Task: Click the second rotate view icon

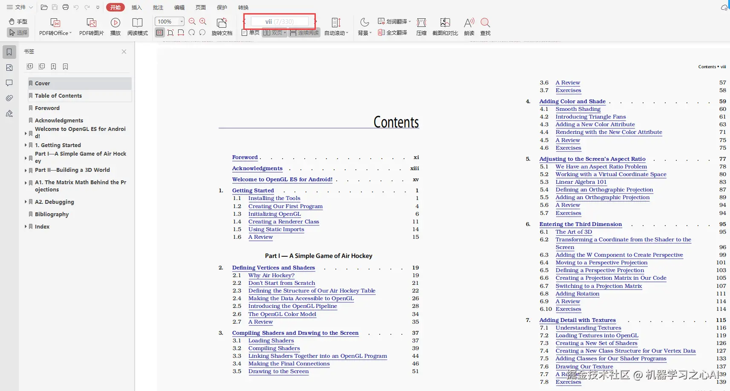Action: pos(202,32)
